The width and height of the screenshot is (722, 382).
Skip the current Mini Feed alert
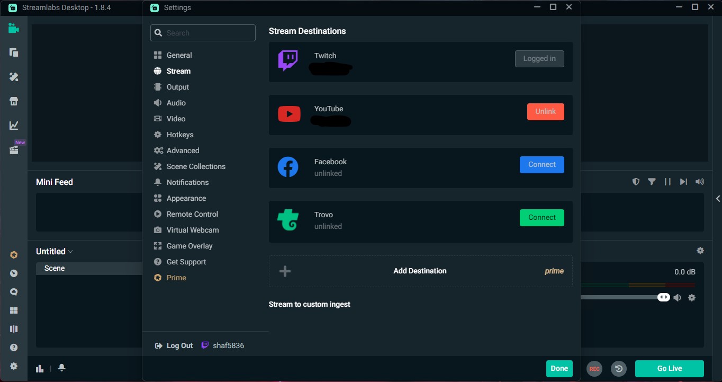[683, 182]
